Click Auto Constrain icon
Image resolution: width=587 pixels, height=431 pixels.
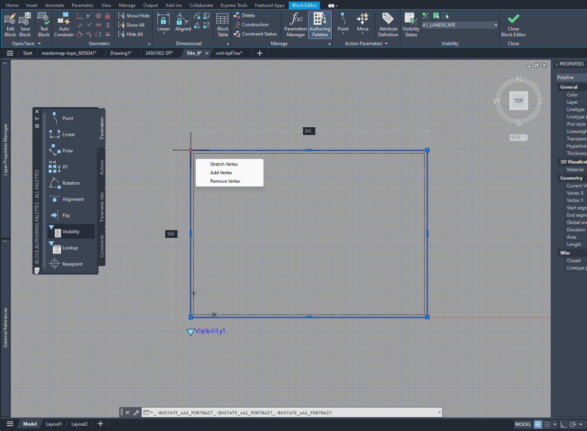[64, 24]
